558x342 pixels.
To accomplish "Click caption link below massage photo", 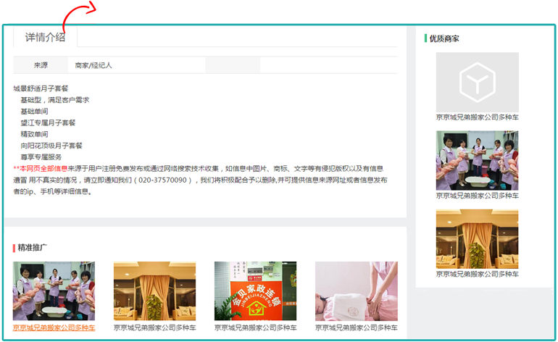I will click(356, 328).
